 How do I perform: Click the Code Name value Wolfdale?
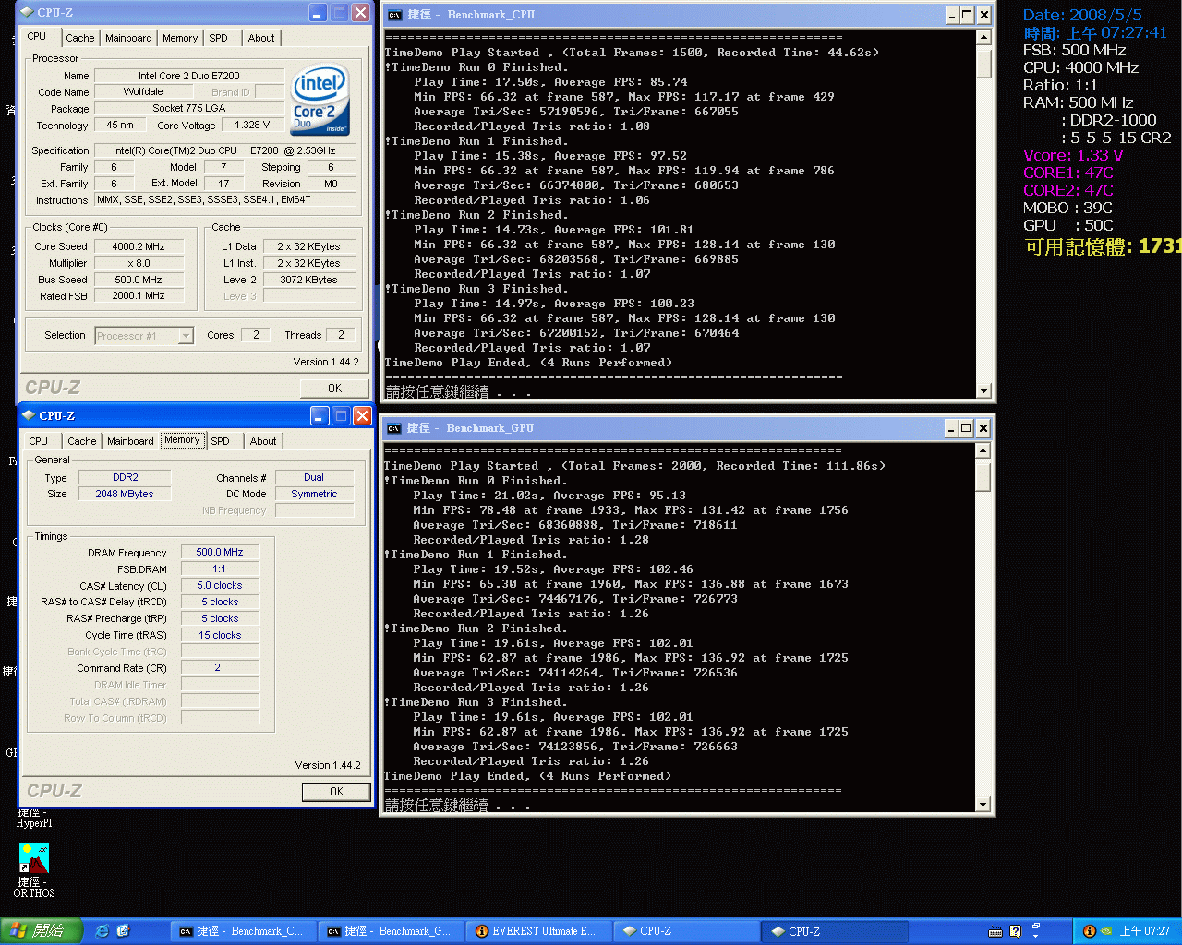(143, 91)
